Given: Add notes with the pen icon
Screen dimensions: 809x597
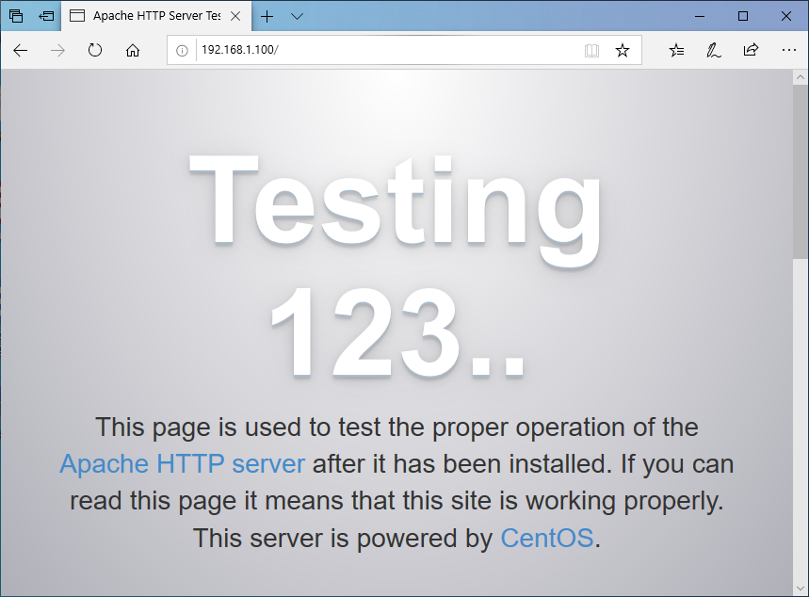Looking at the screenshot, I should pyautogui.click(x=714, y=50).
